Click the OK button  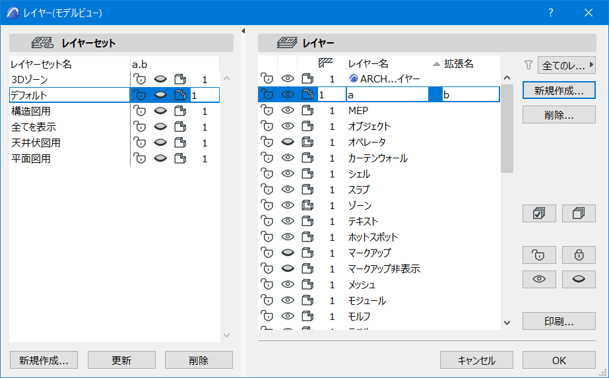point(559,360)
